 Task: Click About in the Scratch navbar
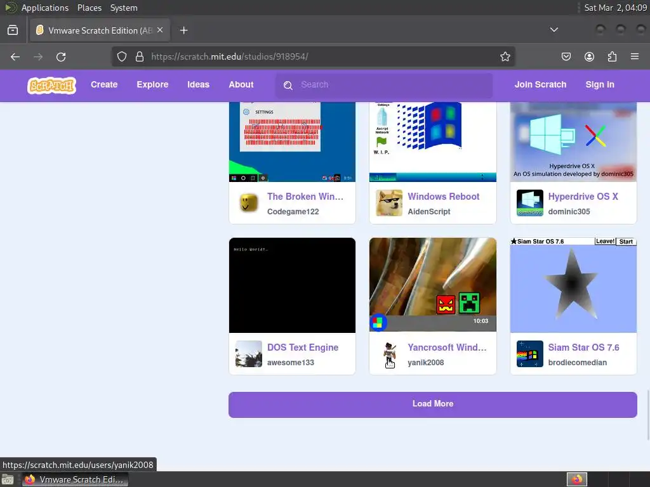click(241, 84)
